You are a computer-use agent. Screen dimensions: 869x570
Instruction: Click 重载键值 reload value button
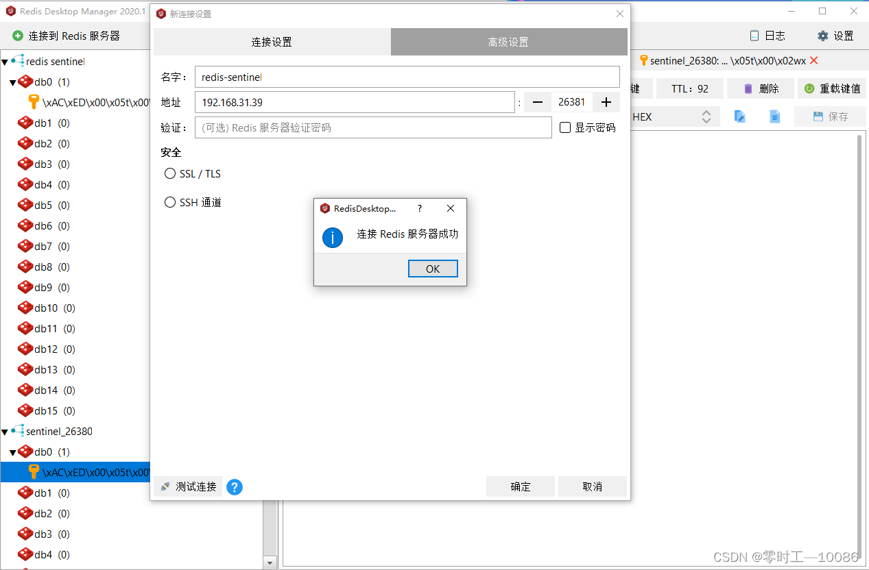coord(833,88)
